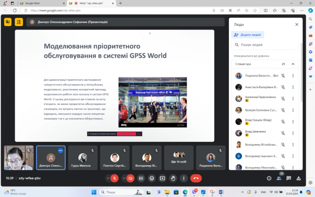The height and width of the screenshot is (197, 315).
Task: Open the emoji reactions button
Action: (x=152, y=178)
